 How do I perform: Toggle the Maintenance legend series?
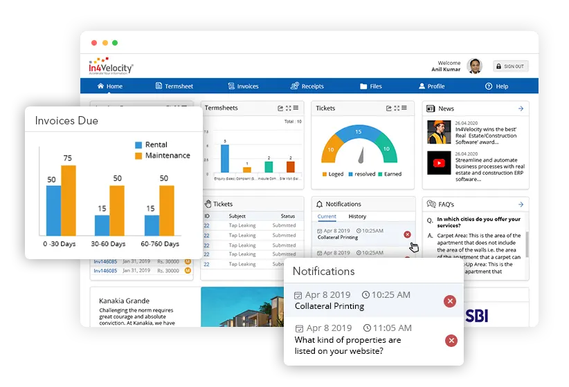pos(138,155)
